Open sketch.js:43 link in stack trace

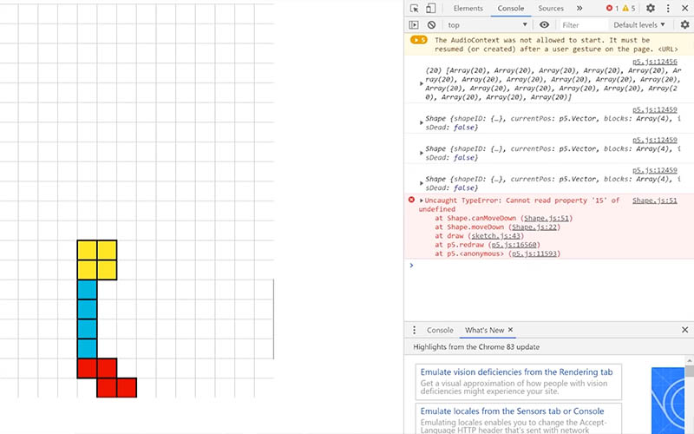click(495, 236)
